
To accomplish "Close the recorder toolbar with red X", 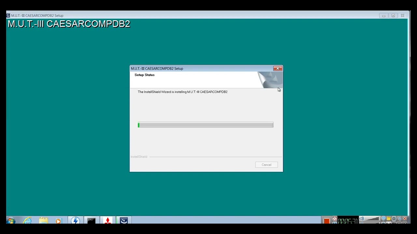I will tap(404, 219).
